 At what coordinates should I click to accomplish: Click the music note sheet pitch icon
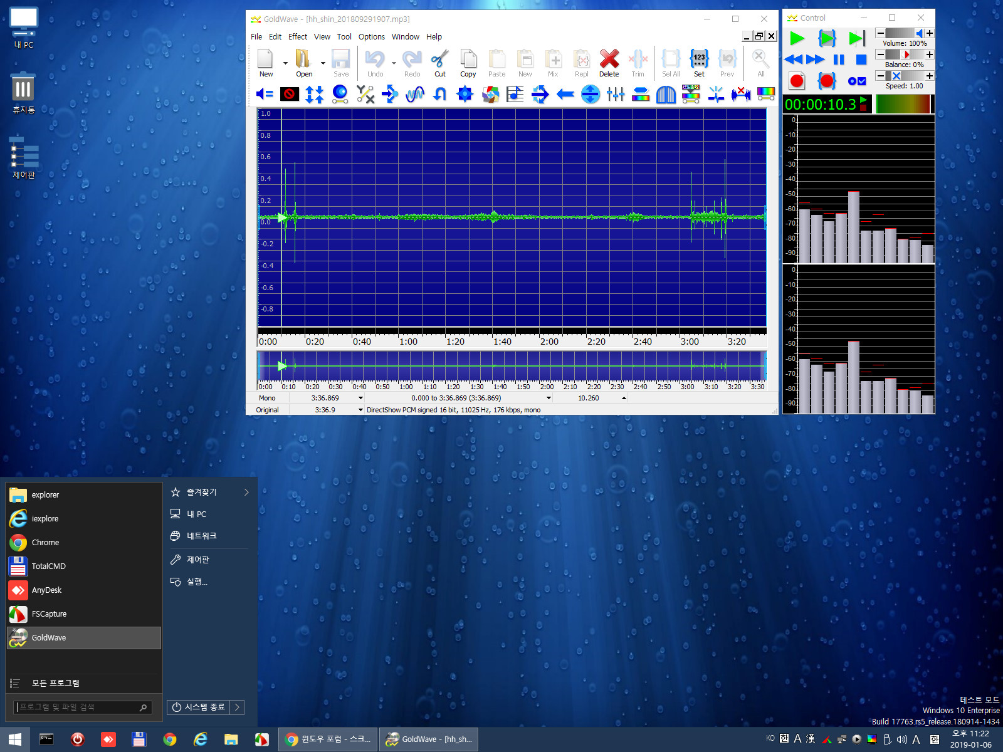pos(515,94)
